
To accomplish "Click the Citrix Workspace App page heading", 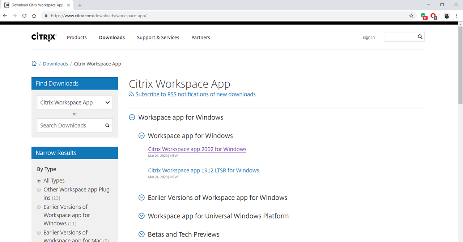I will click(x=179, y=84).
